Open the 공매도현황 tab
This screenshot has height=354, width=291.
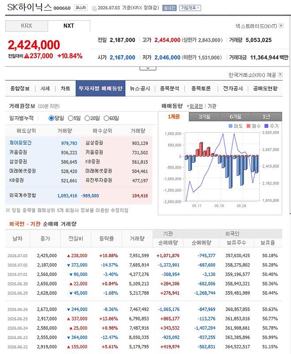[x=265, y=88]
